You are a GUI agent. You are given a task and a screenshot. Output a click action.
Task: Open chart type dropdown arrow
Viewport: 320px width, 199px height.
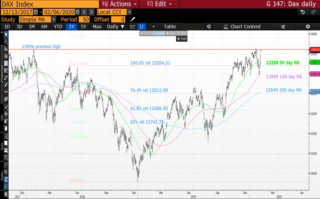[x=153, y=27]
